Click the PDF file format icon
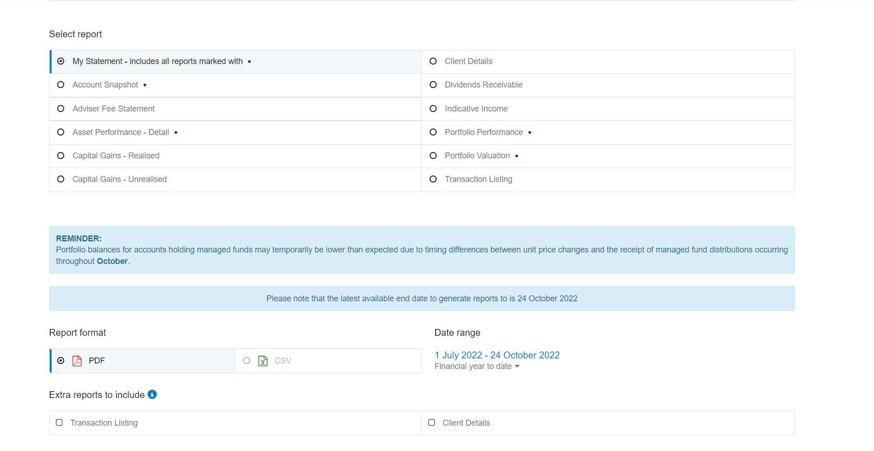Image resolution: width=874 pixels, height=451 pixels. pyautogui.click(x=77, y=361)
